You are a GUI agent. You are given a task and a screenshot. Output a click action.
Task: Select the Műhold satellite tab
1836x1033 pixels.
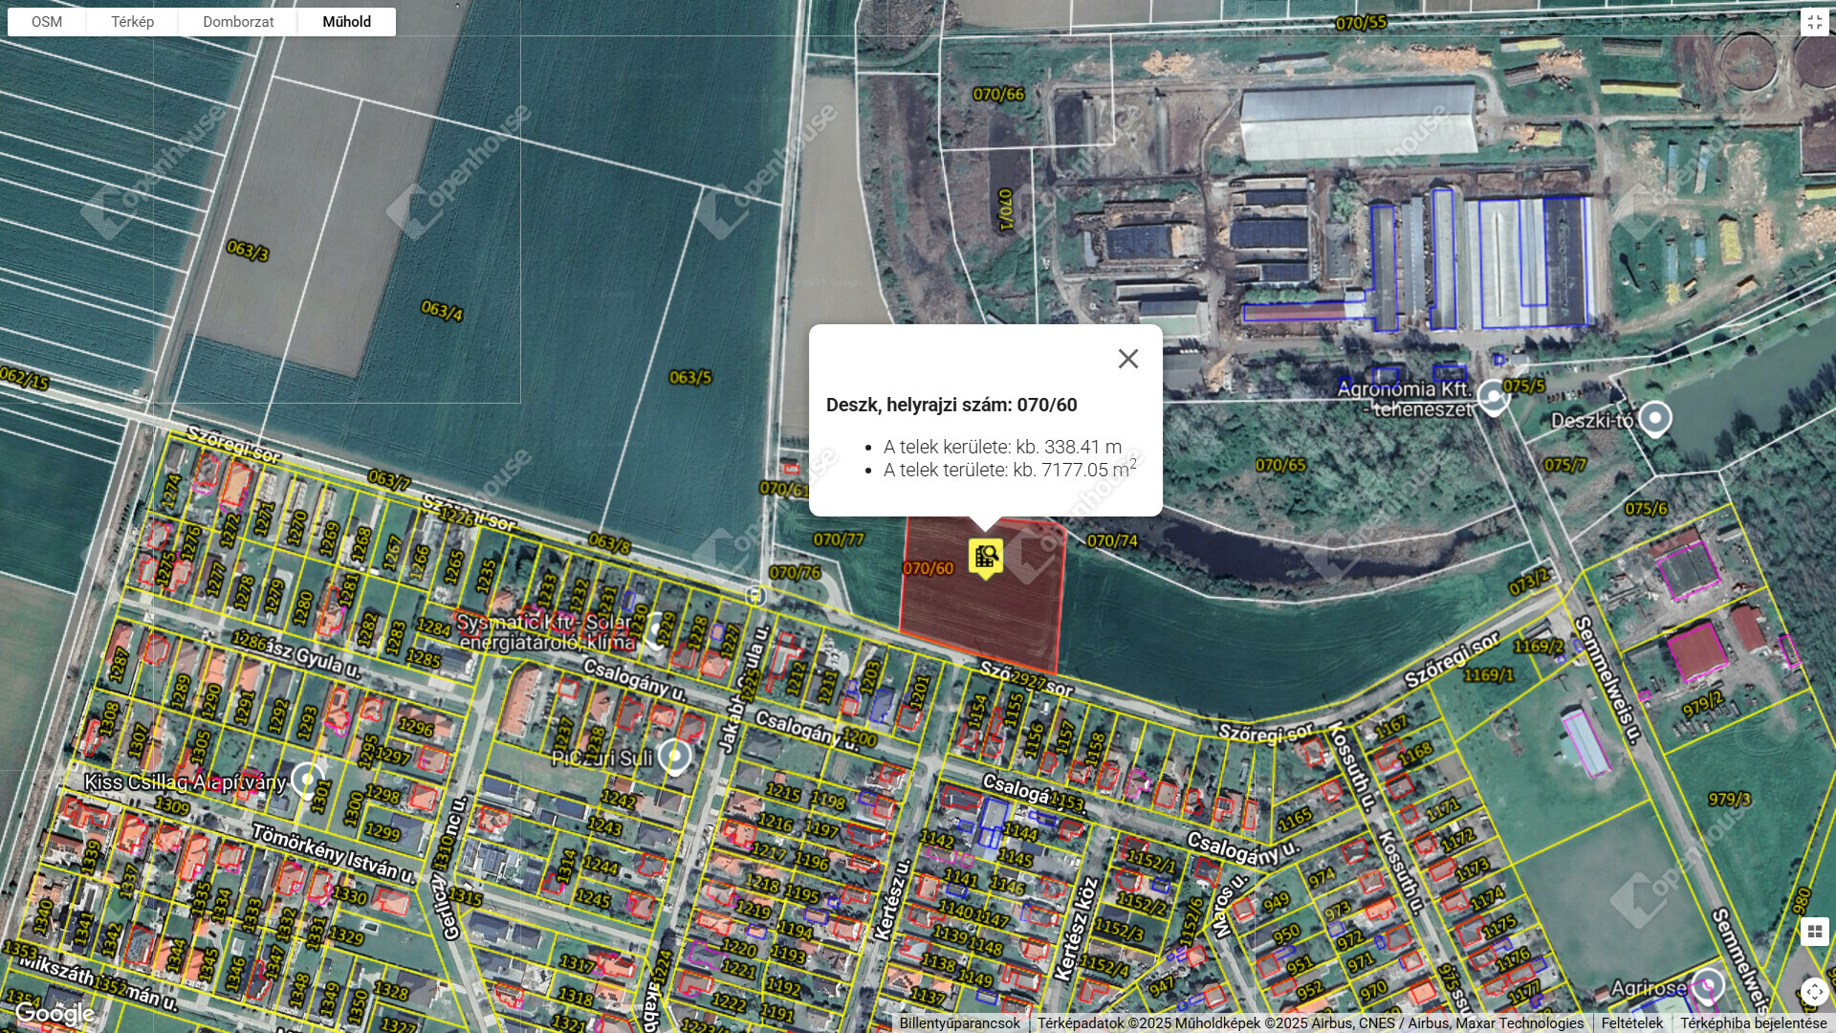tap(346, 22)
